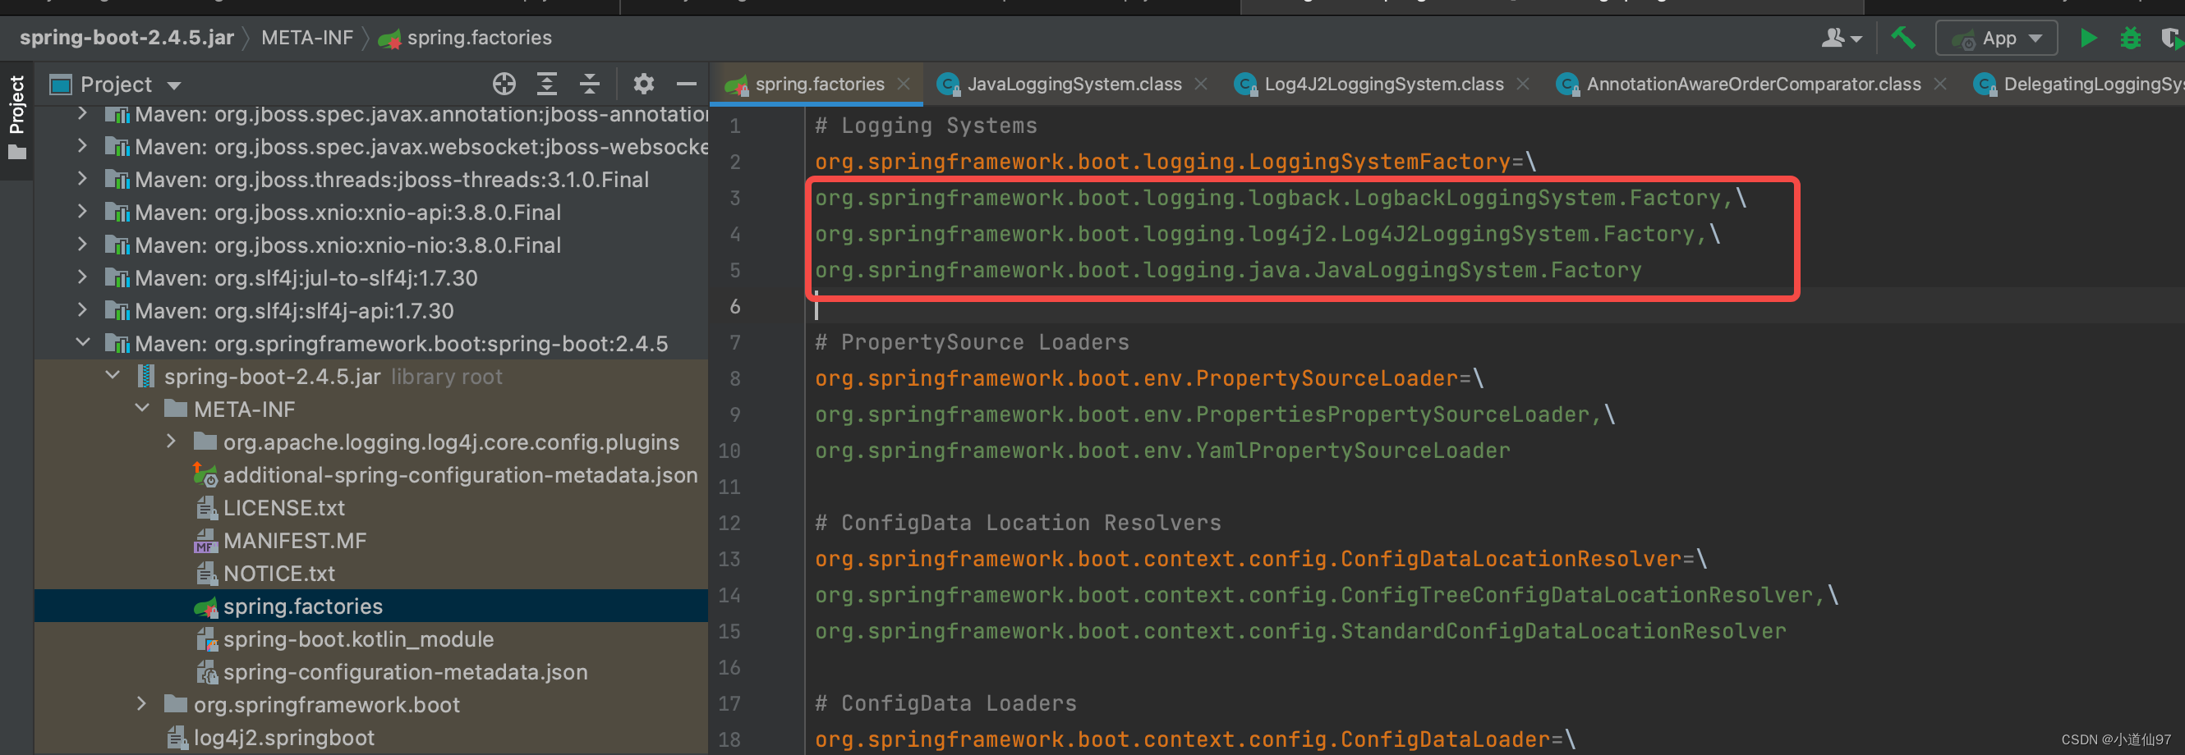
Task: Collapse the META-INF folder
Action: (x=141, y=410)
